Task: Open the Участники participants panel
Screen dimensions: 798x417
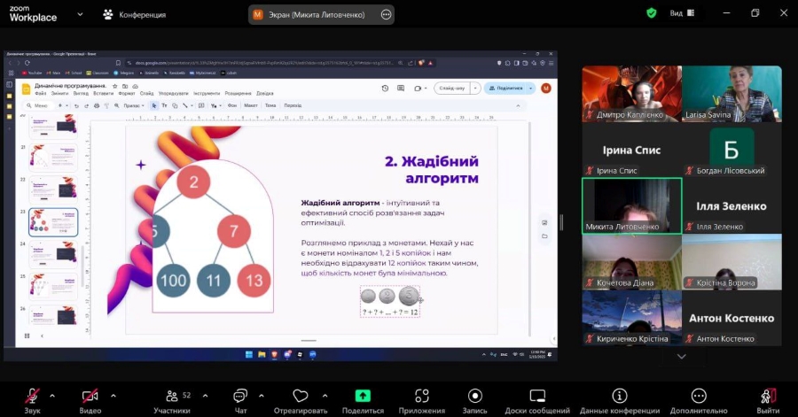Action: pos(171,397)
